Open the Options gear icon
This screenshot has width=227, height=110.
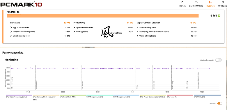pyautogui.click(x=223, y=2)
